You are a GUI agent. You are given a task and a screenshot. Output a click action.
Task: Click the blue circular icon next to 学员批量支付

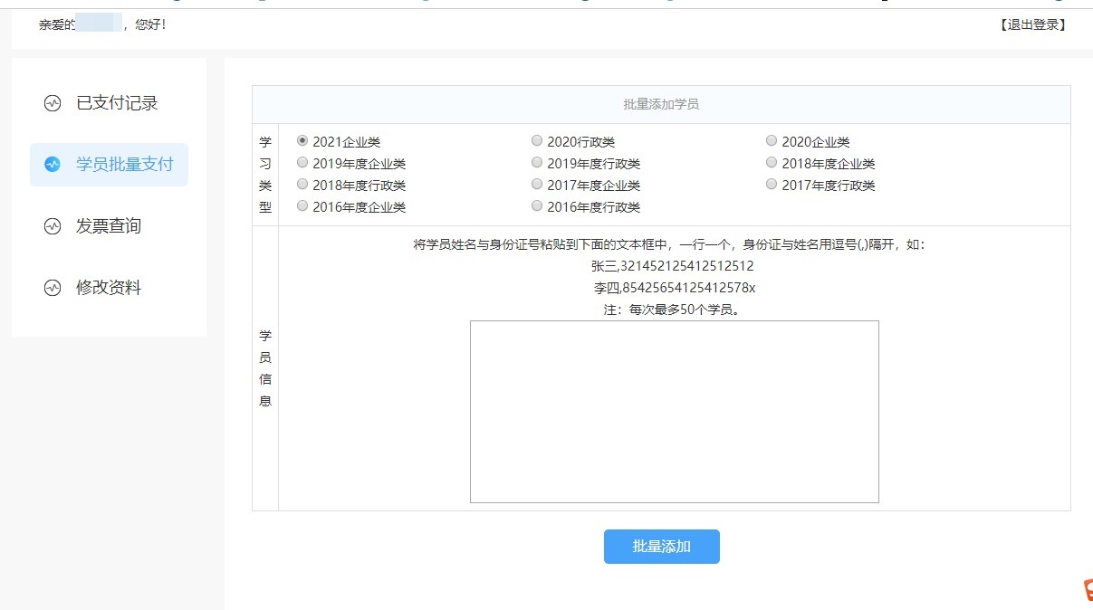(53, 164)
